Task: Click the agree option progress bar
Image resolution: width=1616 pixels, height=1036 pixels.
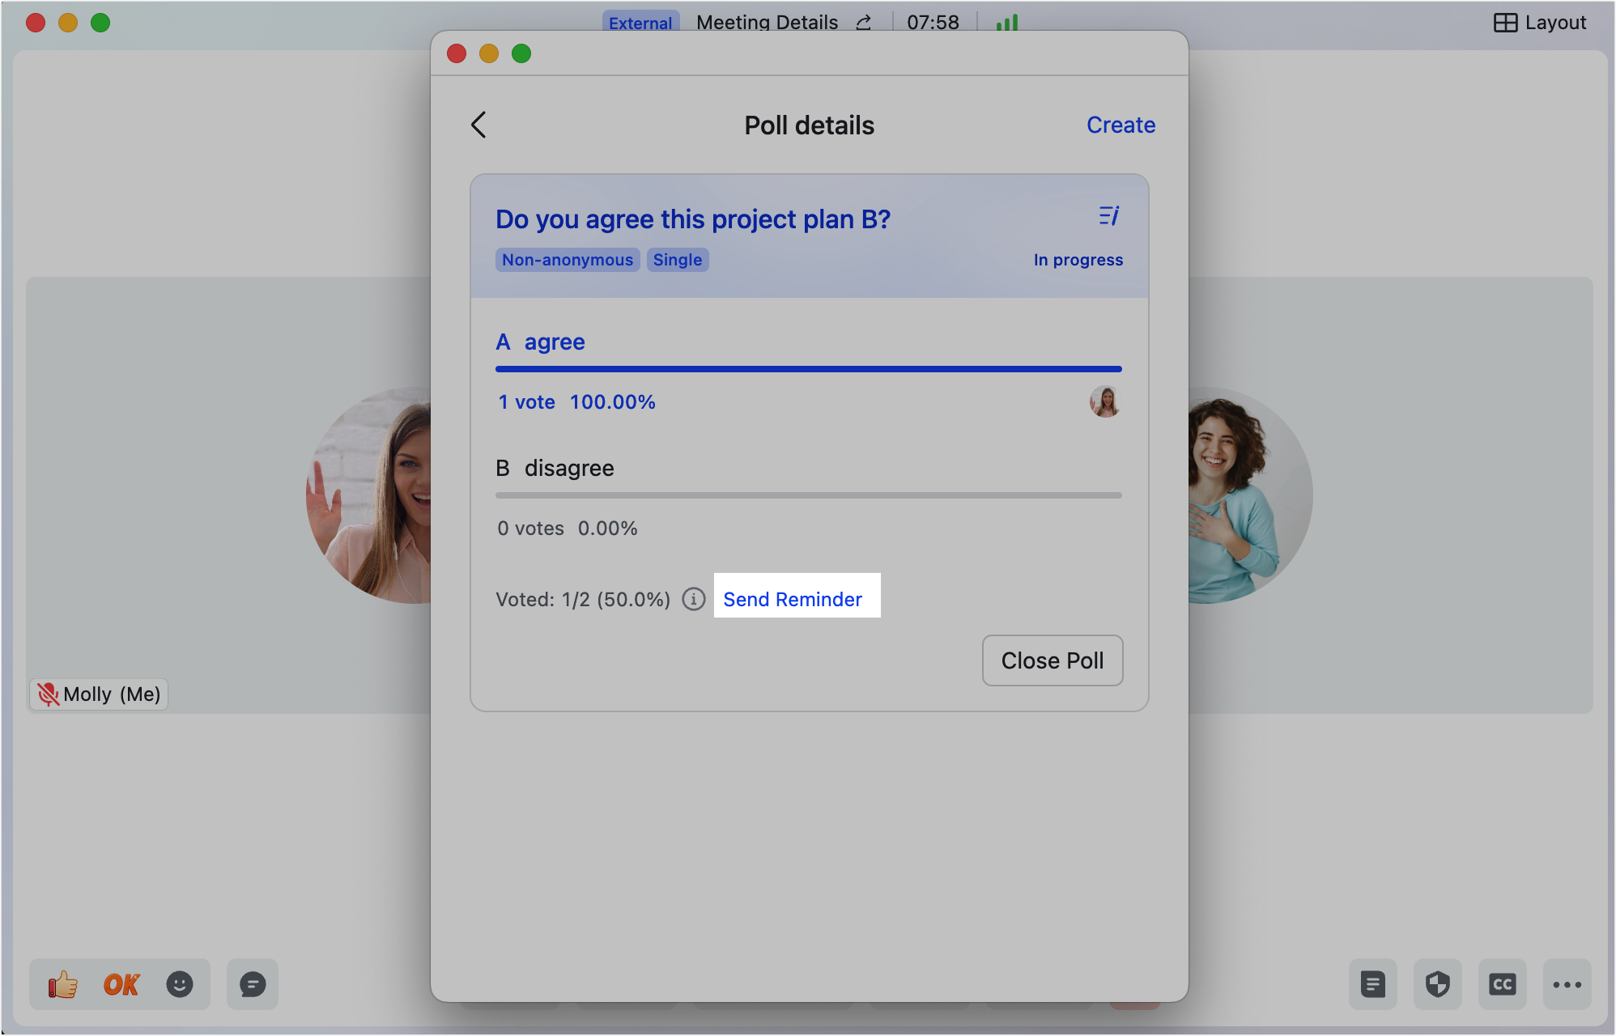Action: 808,369
